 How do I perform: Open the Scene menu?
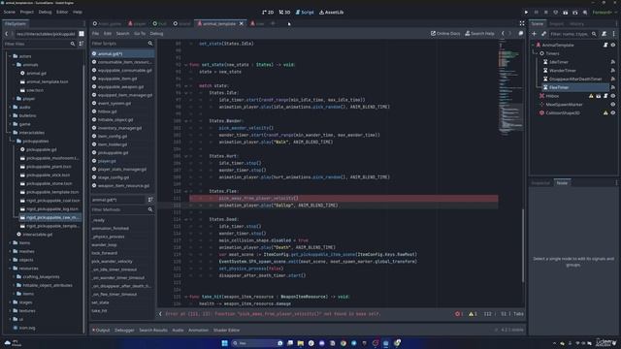[x=9, y=13]
